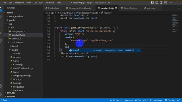Viewport: 182px width, 102px height.
Task: Collapse src folder
Action: click(x=11, y=24)
